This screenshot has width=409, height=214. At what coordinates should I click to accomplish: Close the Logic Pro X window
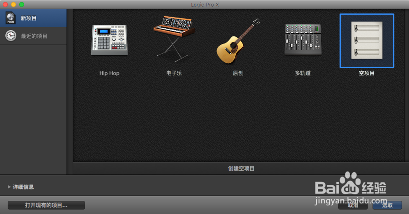pyautogui.click(x=5, y=5)
